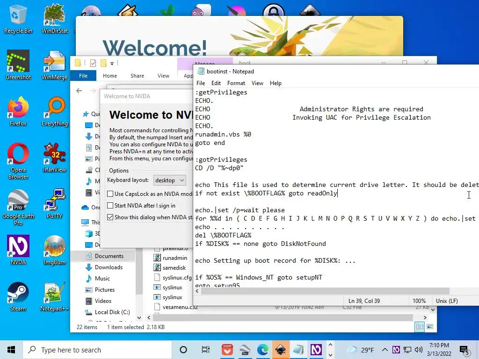
Task: Switch Explorer to details view
Action: pyautogui.click(x=420, y=327)
